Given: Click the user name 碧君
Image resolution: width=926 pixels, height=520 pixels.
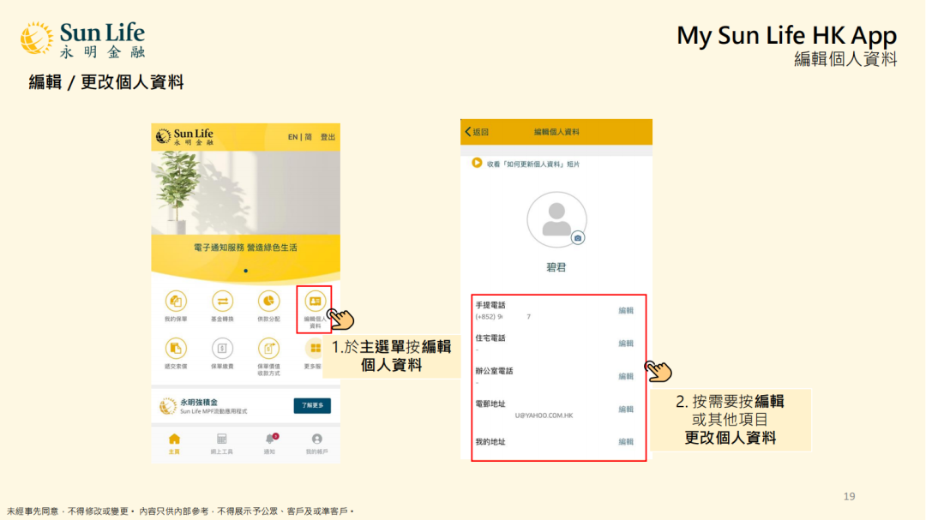Looking at the screenshot, I should tap(556, 267).
